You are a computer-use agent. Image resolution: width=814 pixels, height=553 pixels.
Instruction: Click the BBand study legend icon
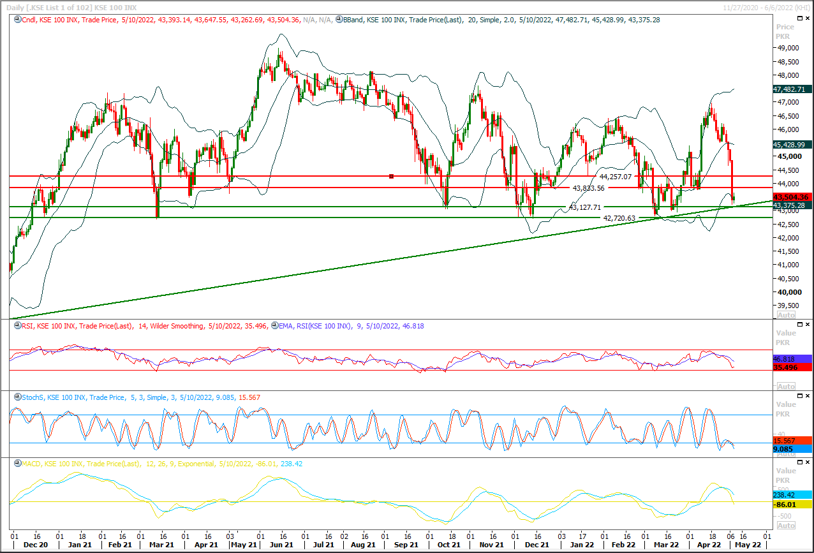point(339,20)
